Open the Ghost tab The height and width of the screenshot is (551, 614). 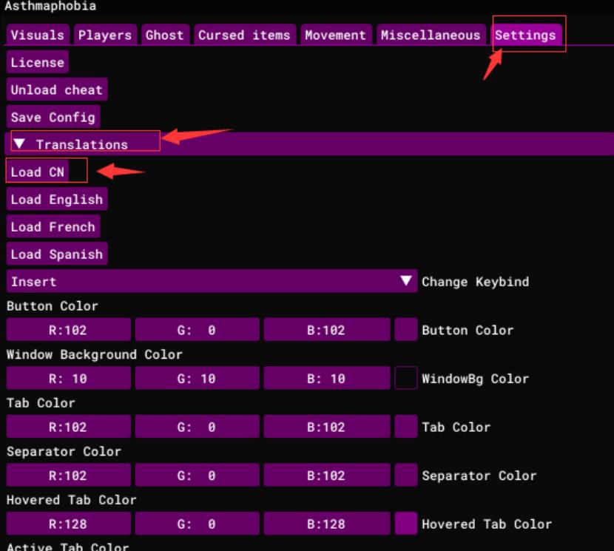pyautogui.click(x=165, y=35)
